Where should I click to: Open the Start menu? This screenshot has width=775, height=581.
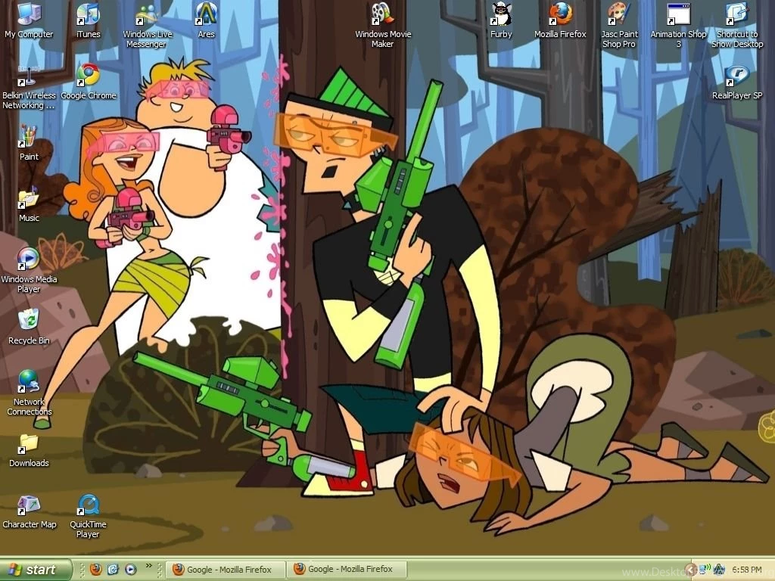click(36, 570)
